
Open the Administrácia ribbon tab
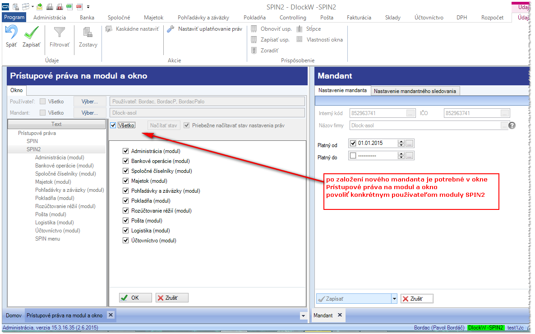(50, 18)
